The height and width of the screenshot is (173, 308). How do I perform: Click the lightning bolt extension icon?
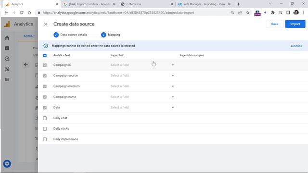click(265, 12)
